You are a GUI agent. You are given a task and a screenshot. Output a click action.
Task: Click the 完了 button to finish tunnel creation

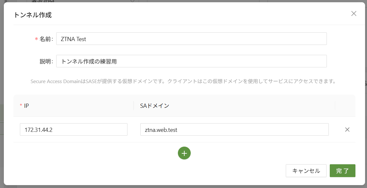342,171
